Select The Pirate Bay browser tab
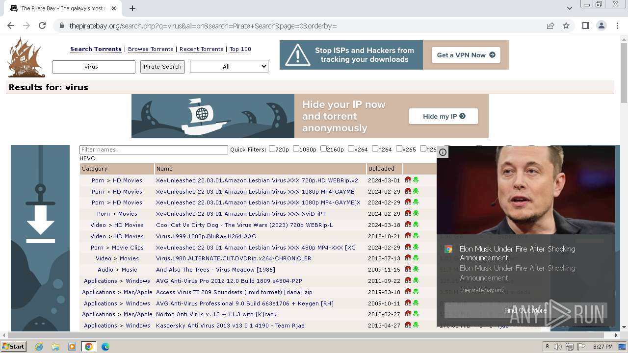Image resolution: width=628 pixels, height=353 pixels. [x=62, y=8]
